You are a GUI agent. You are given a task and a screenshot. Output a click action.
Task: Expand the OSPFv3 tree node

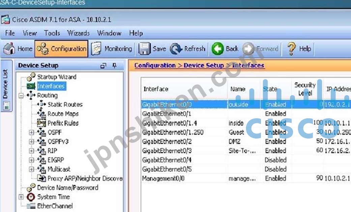(x=32, y=142)
